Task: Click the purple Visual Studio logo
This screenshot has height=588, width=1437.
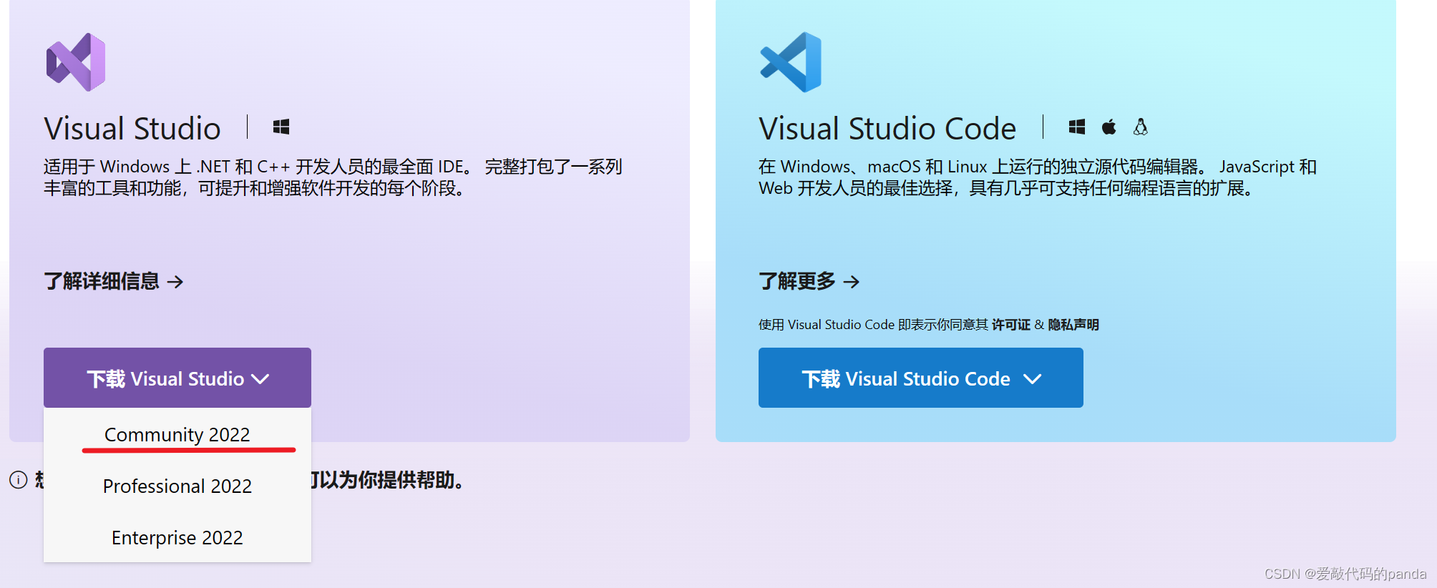Action: pos(76,62)
